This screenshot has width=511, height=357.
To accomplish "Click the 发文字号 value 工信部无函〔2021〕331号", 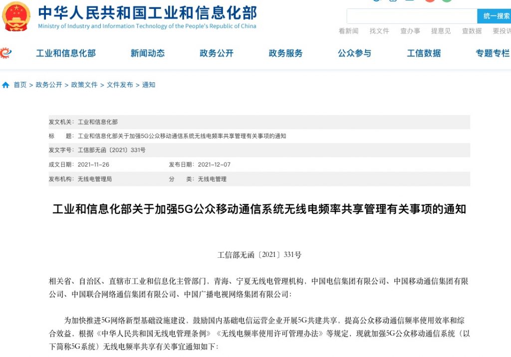I will [x=111, y=150].
